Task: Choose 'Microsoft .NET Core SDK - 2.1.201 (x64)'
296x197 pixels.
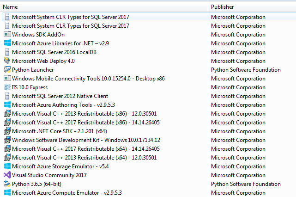Action: pyautogui.click(x=60, y=131)
